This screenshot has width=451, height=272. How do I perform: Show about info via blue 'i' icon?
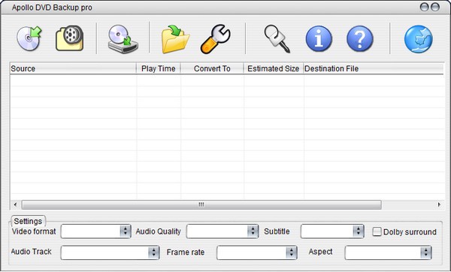point(319,39)
